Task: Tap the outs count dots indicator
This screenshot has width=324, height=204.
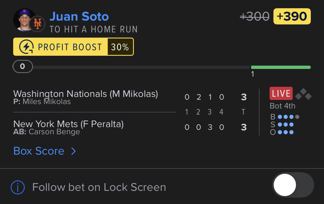Action: click(286, 132)
